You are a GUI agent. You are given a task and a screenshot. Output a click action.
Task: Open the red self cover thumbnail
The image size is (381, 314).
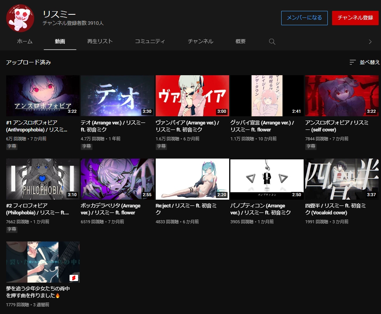(342, 96)
